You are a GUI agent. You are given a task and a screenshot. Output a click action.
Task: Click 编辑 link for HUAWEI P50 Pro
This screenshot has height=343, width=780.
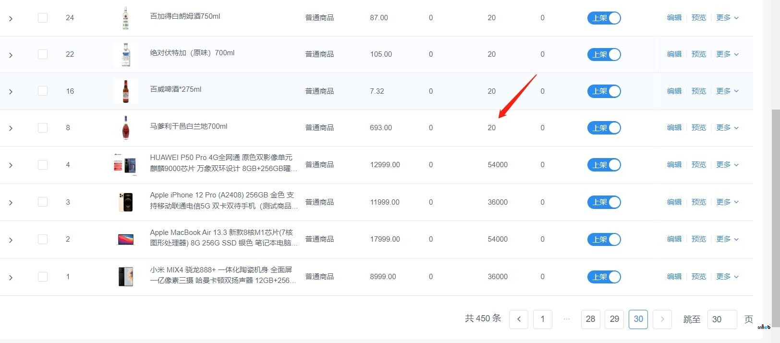tap(674, 165)
